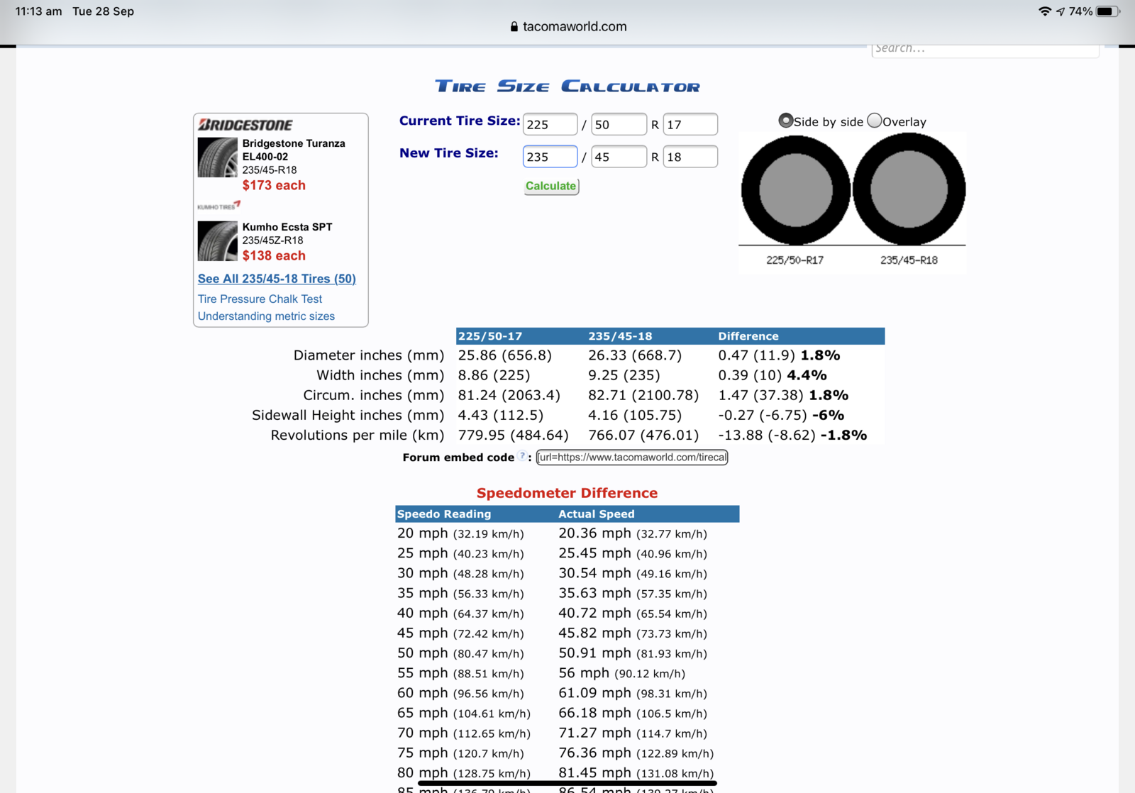The image size is (1135, 793).
Task: Click the Bridgestone logo in the ad panel
Action: [245, 125]
